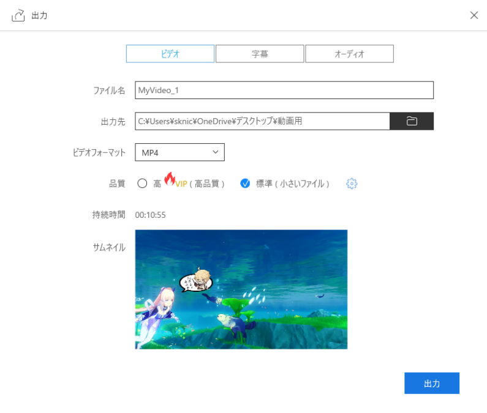The image size is (487, 413).
Task: Click the VIP flame badge
Action: coord(170,179)
